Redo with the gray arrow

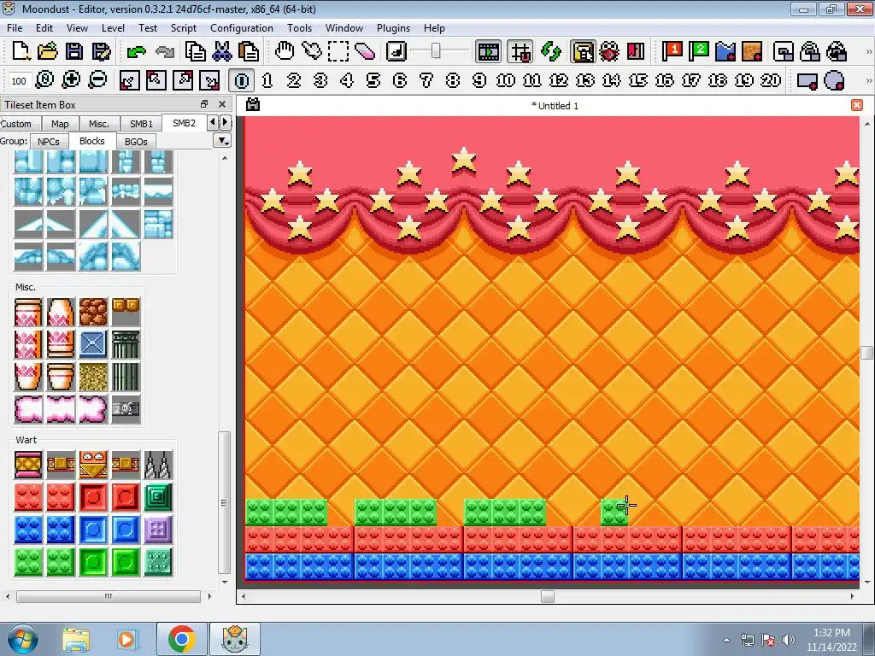pyautogui.click(x=165, y=52)
